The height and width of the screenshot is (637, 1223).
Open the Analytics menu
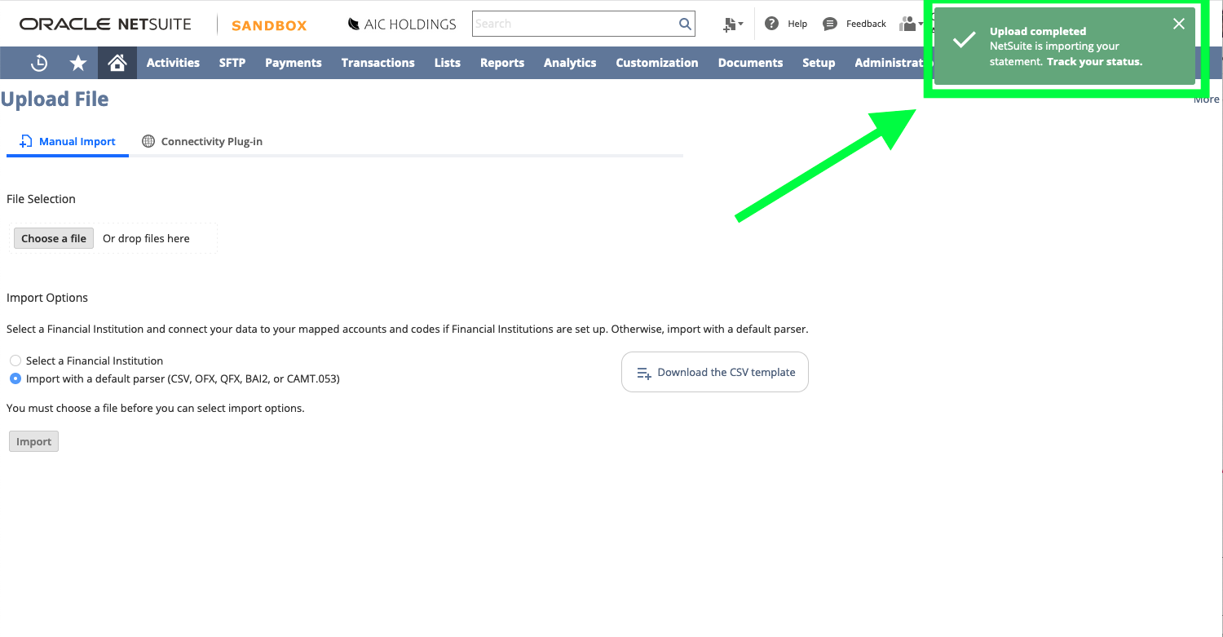570,63
